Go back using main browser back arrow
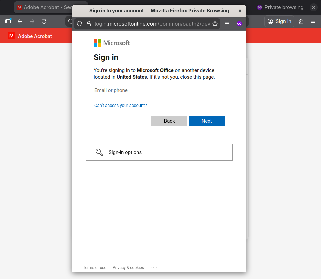The width and height of the screenshot is (321, 279). coord(20,21)
